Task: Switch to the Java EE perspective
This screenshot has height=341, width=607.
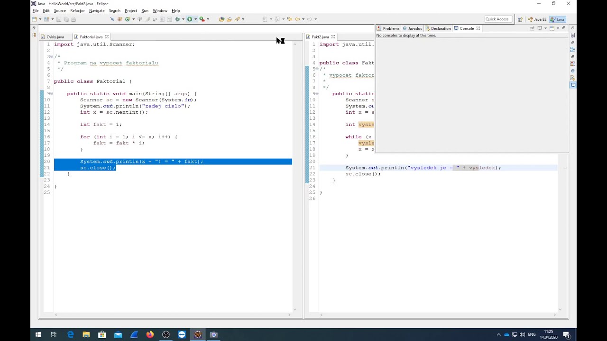Action: [537, 19]
